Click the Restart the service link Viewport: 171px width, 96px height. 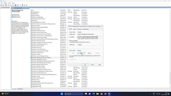click(x=13, y=17)
